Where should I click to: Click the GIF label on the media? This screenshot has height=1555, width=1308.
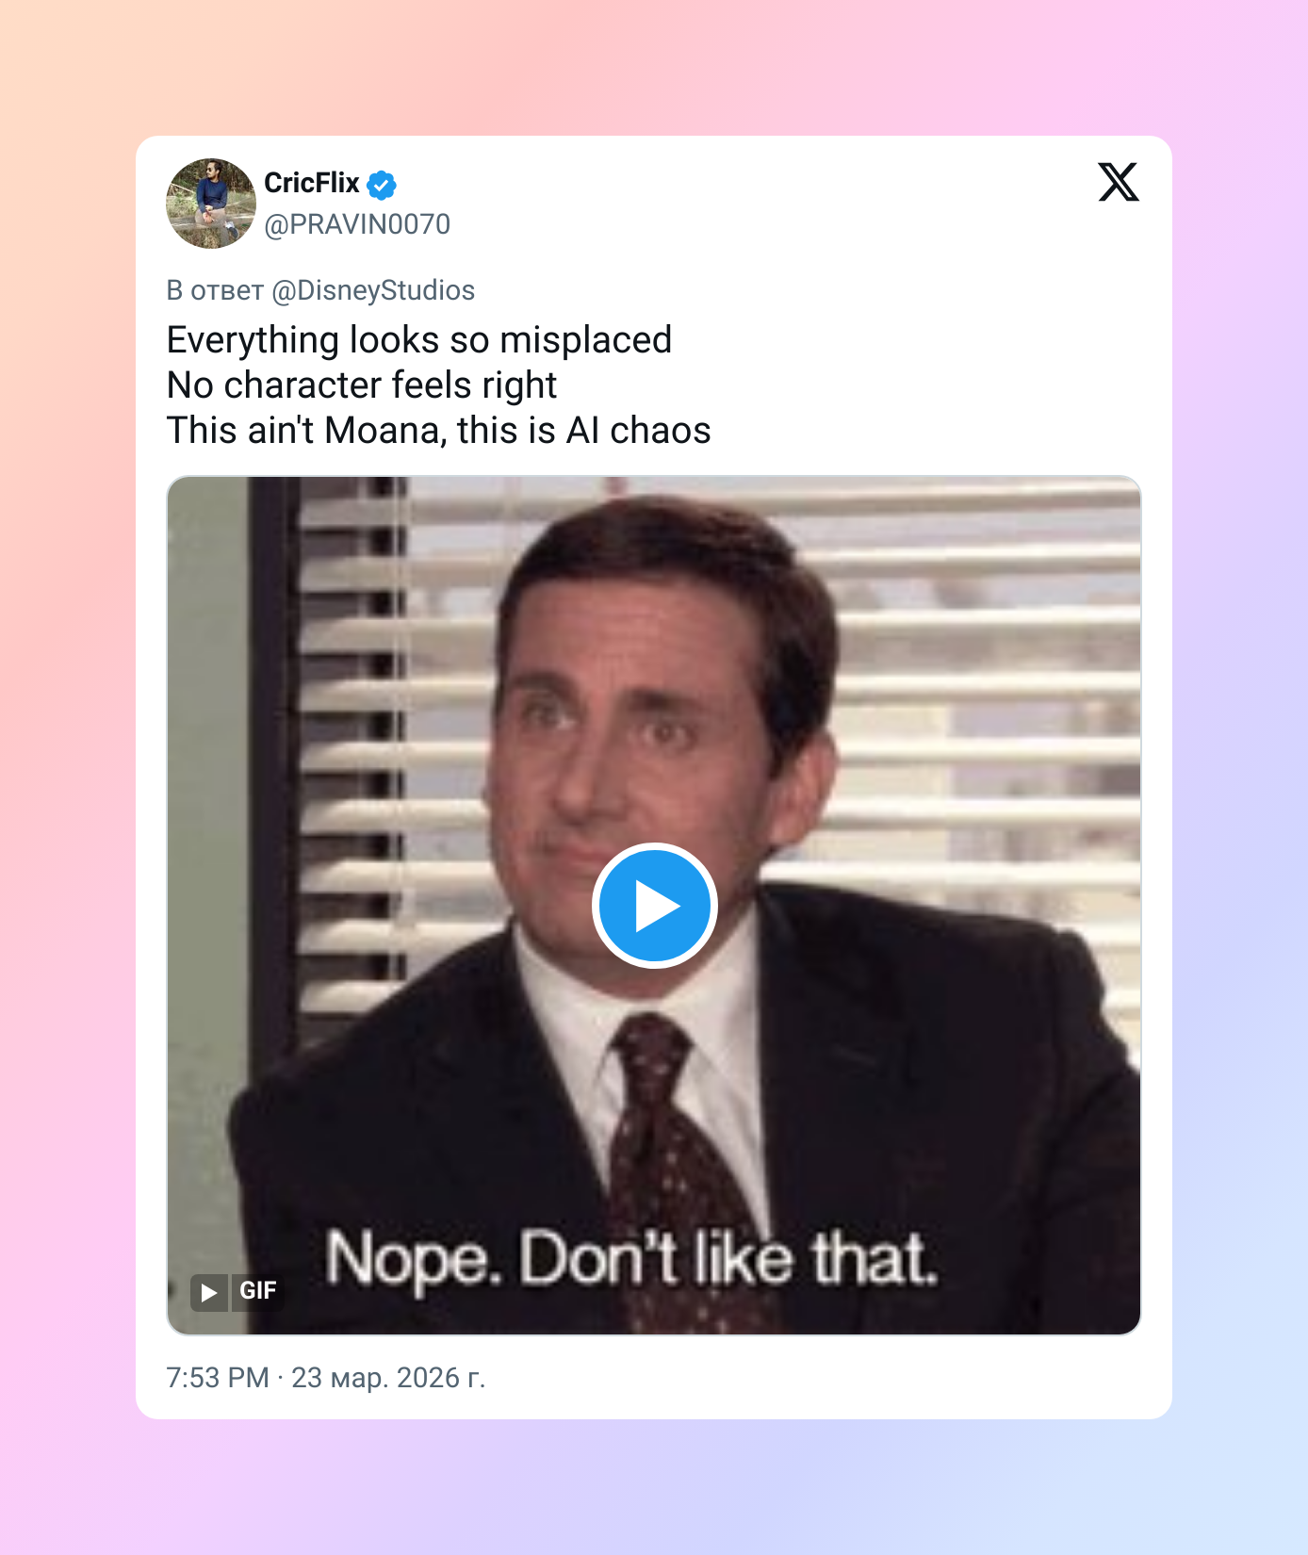(258, 1291)
